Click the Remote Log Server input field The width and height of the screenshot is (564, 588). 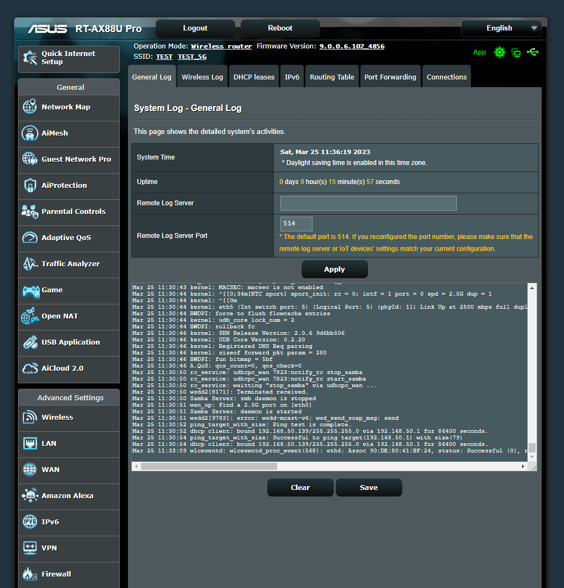point(368,203)
